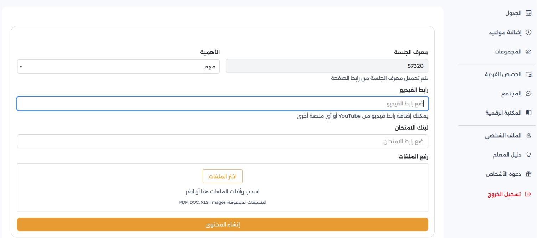
Task: Click the chat bubble icon for المجتمع
Action: point(528,94)
